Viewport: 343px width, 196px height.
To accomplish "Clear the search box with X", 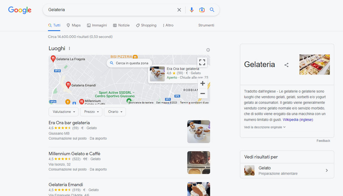I will [x=179, y=10].
